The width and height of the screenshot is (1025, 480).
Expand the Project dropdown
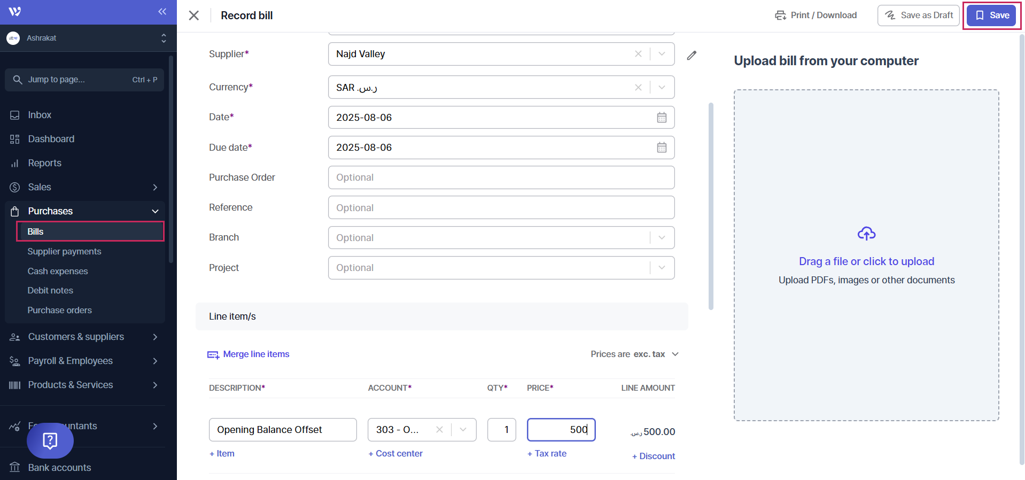(662, 268)
